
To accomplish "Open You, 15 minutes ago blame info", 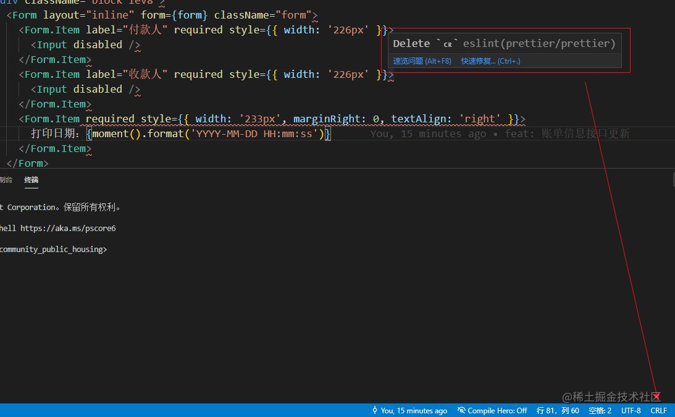I will point(409,411).
